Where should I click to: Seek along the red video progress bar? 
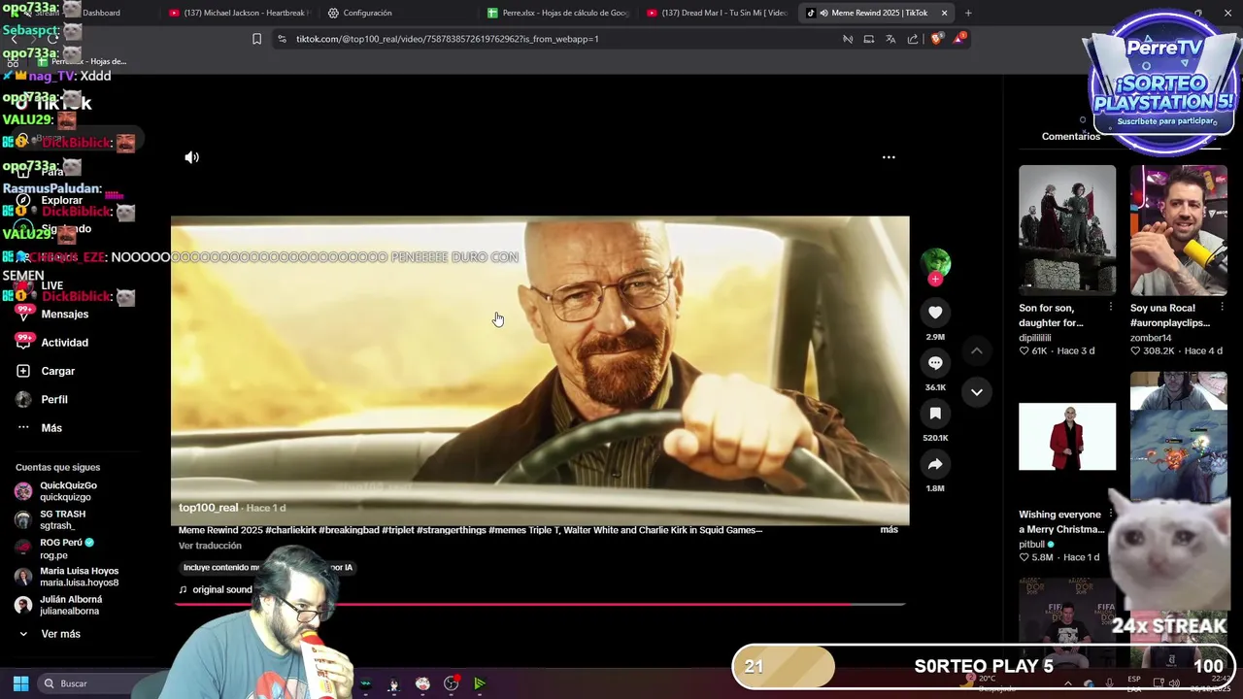[x=540, y=604]
